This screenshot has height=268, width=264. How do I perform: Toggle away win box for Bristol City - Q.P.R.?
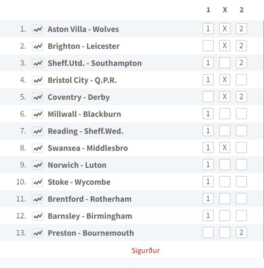(x=241, y=79)
